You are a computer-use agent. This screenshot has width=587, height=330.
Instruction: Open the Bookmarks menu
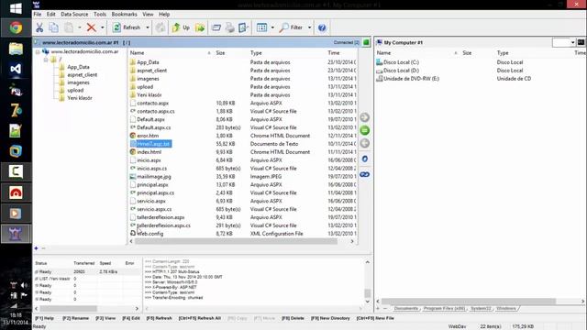pyautogui.click(x=125, y=15)
